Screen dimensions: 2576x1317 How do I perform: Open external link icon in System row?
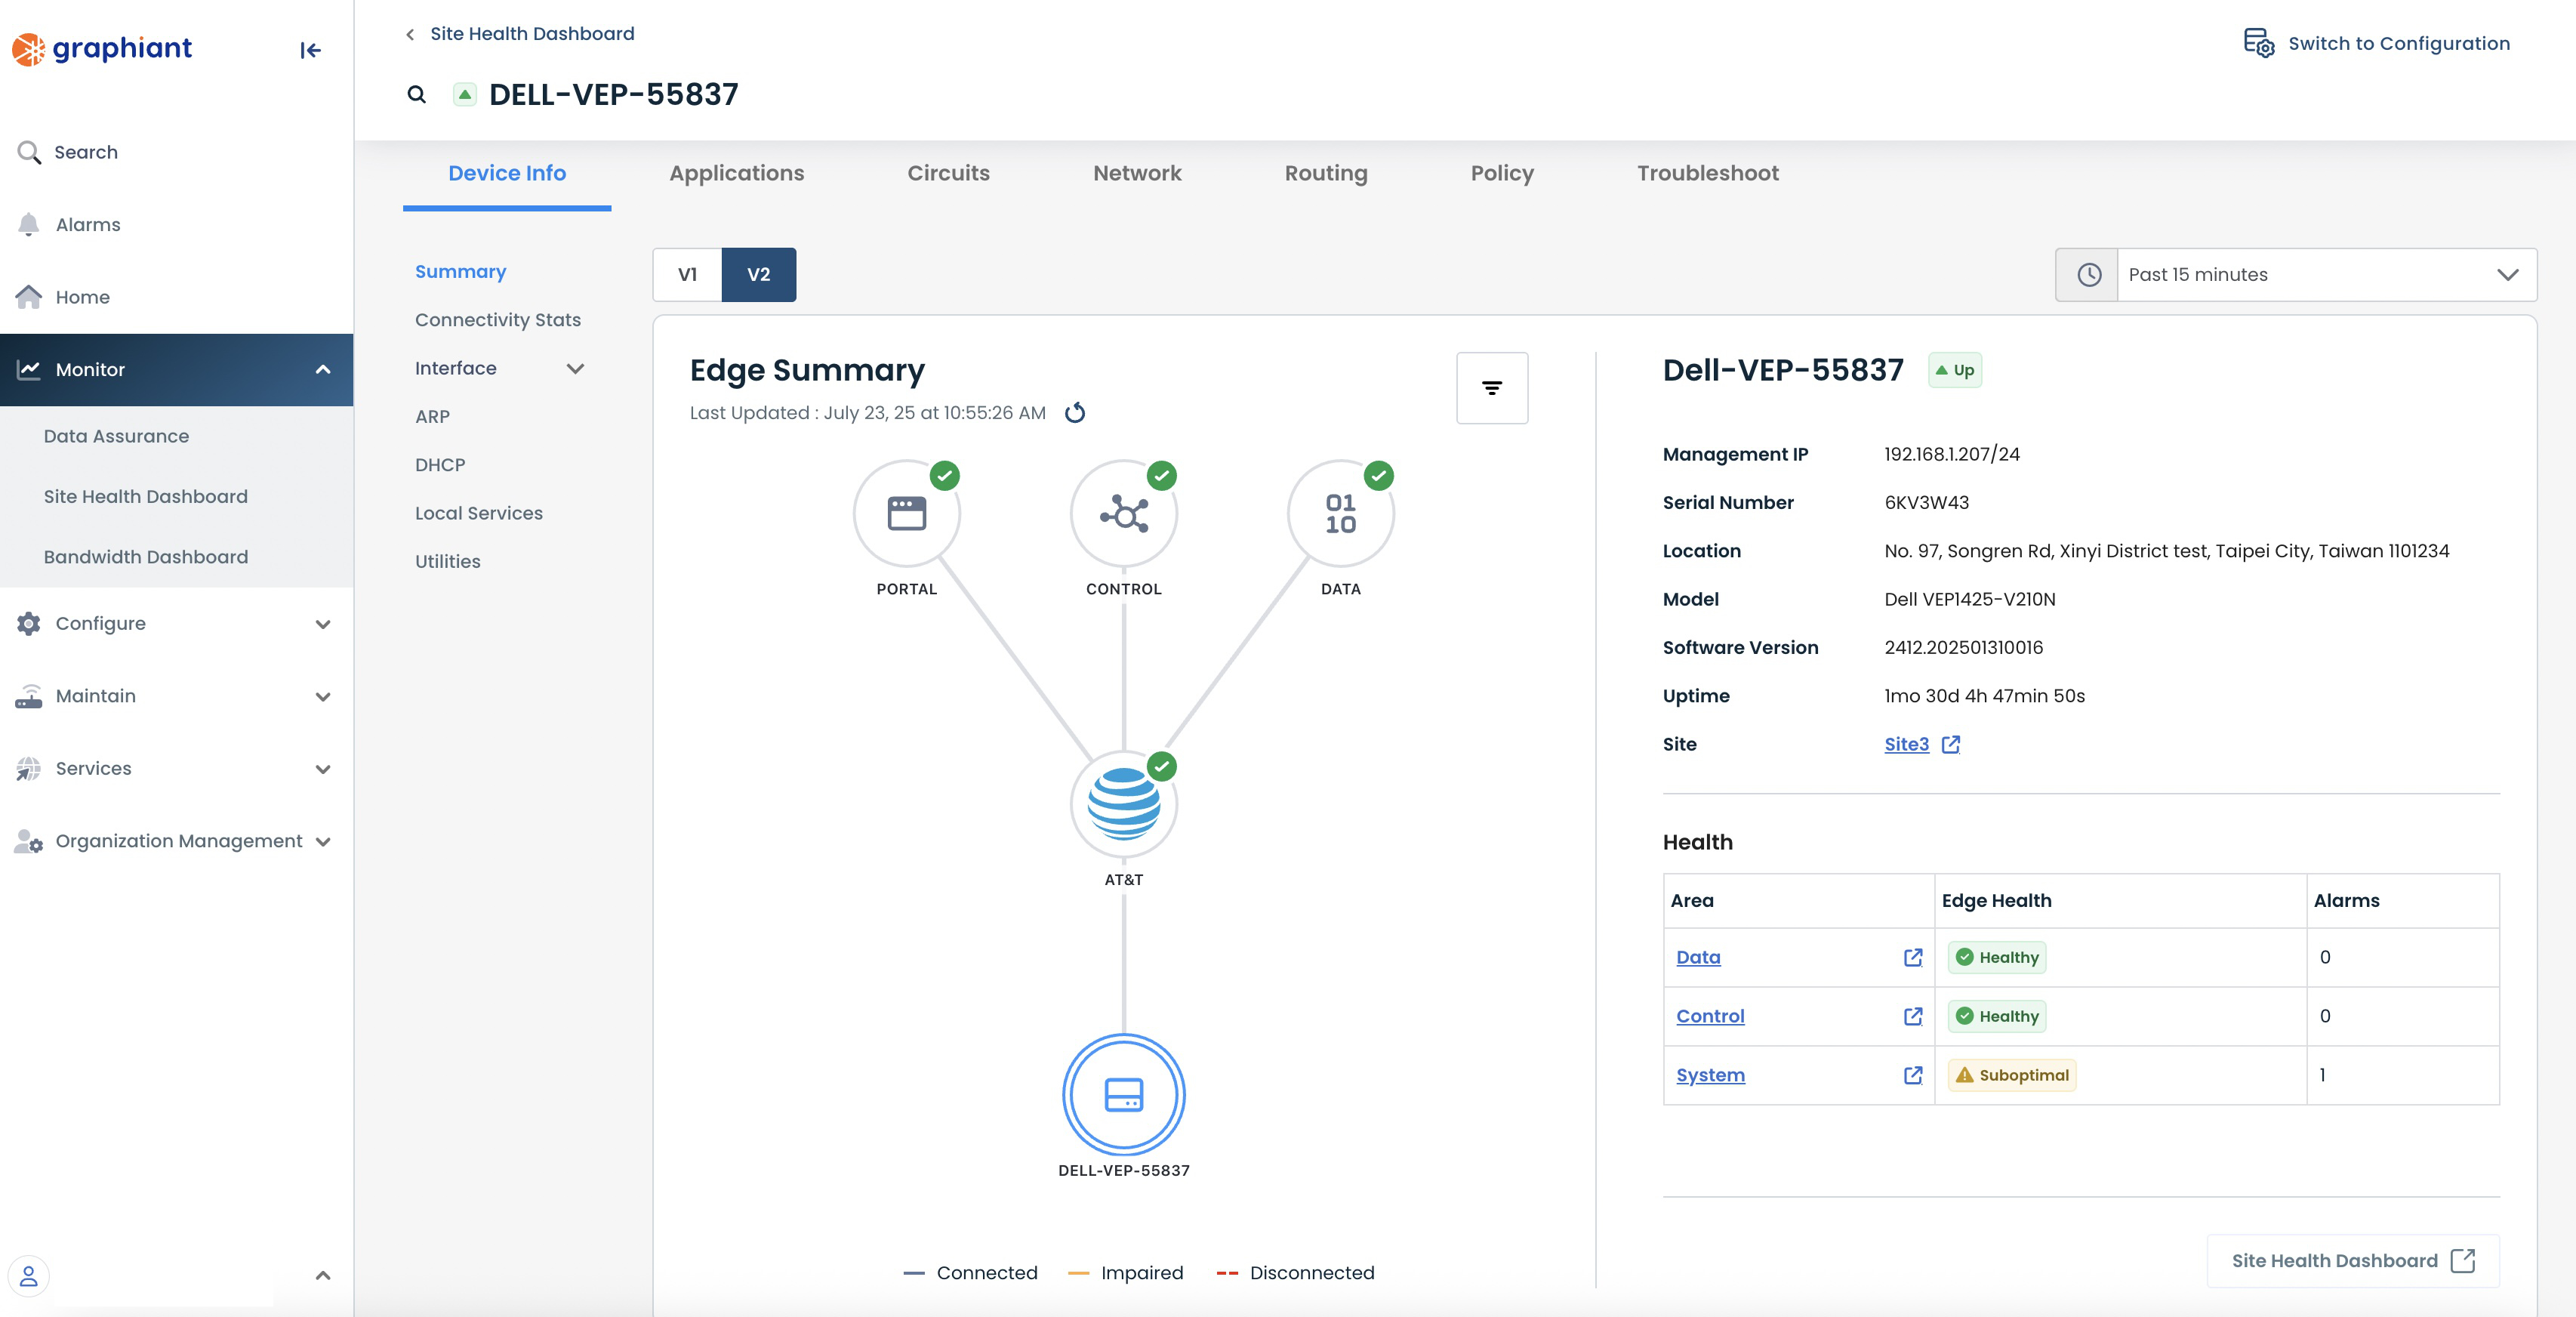pos(1913,1076)
